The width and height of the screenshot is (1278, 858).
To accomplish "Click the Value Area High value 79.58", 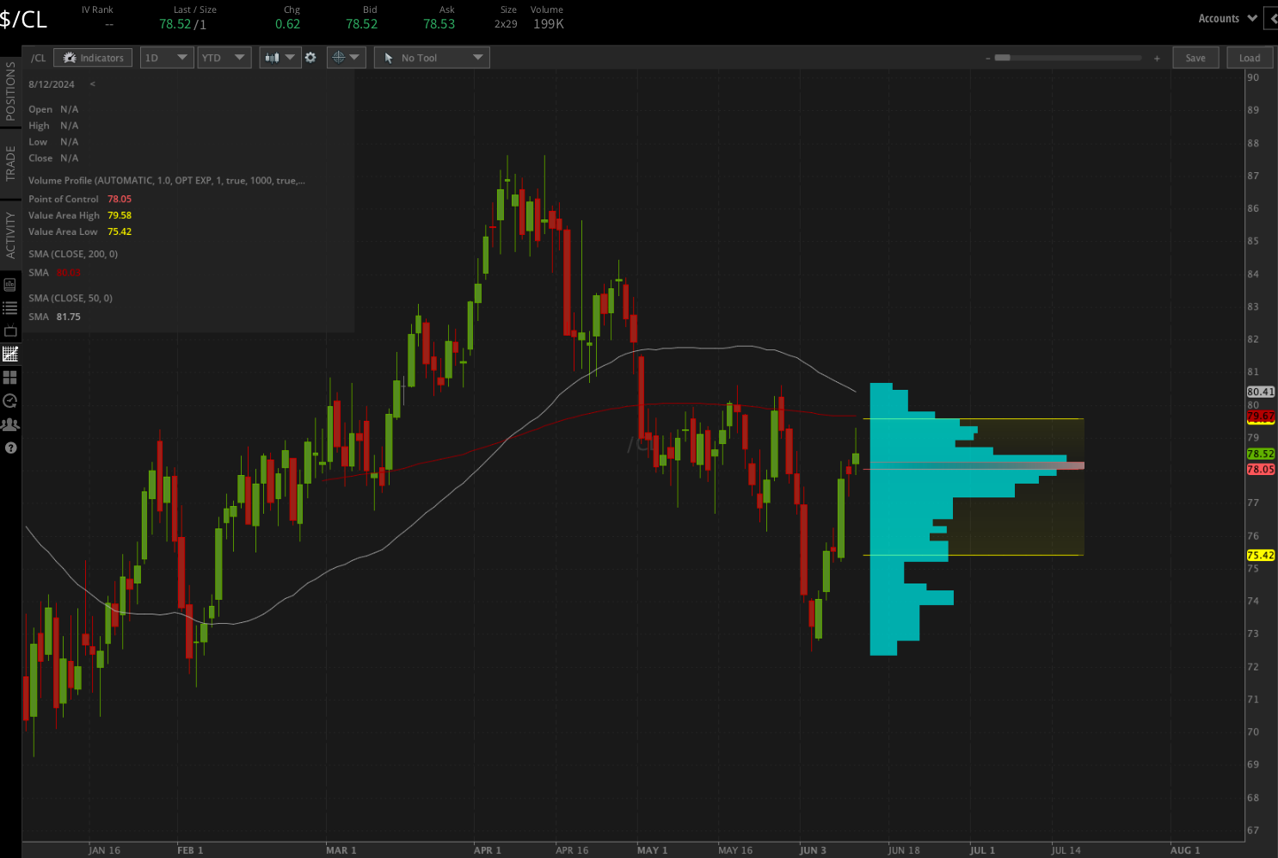I will point(120,215).
